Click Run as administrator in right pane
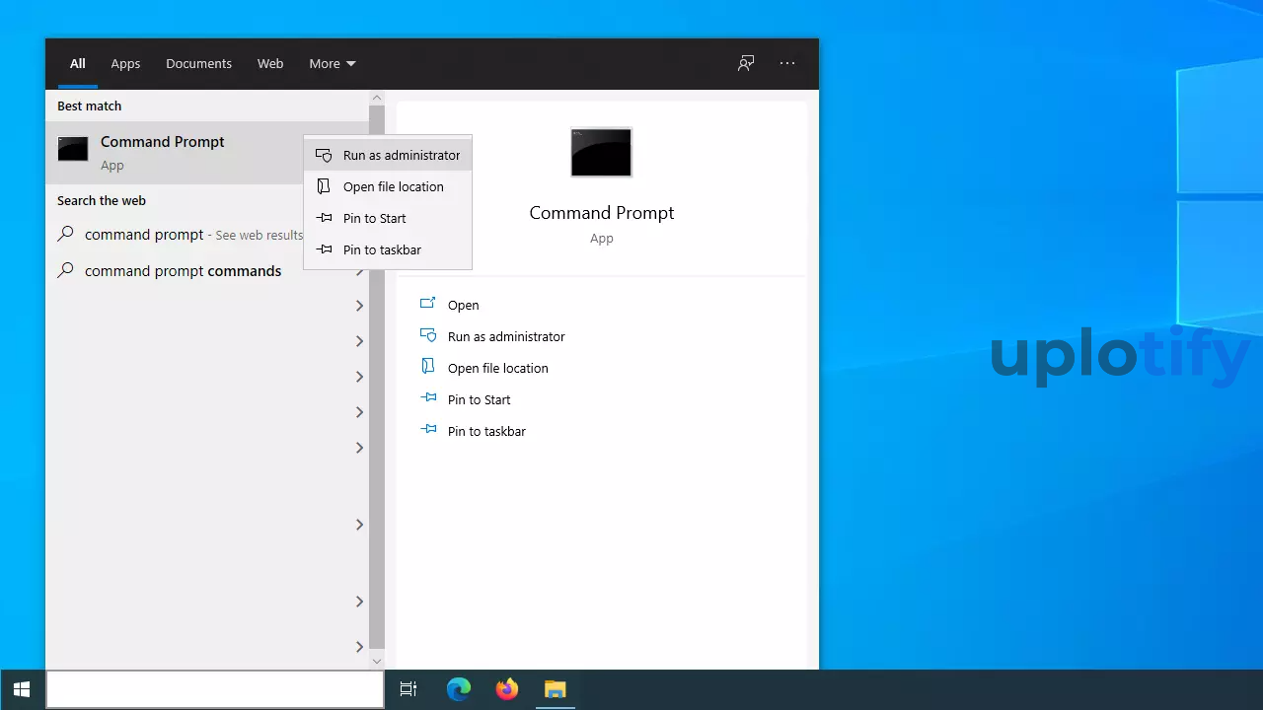Screen dimensions: 1263x710 click(505, 336)
